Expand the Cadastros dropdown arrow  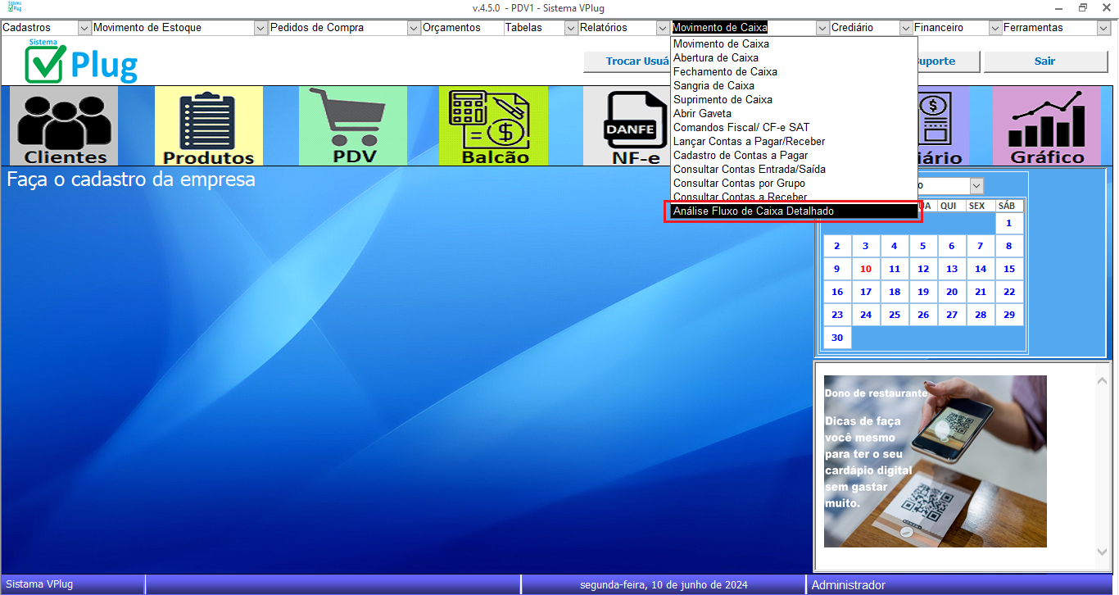84,28
